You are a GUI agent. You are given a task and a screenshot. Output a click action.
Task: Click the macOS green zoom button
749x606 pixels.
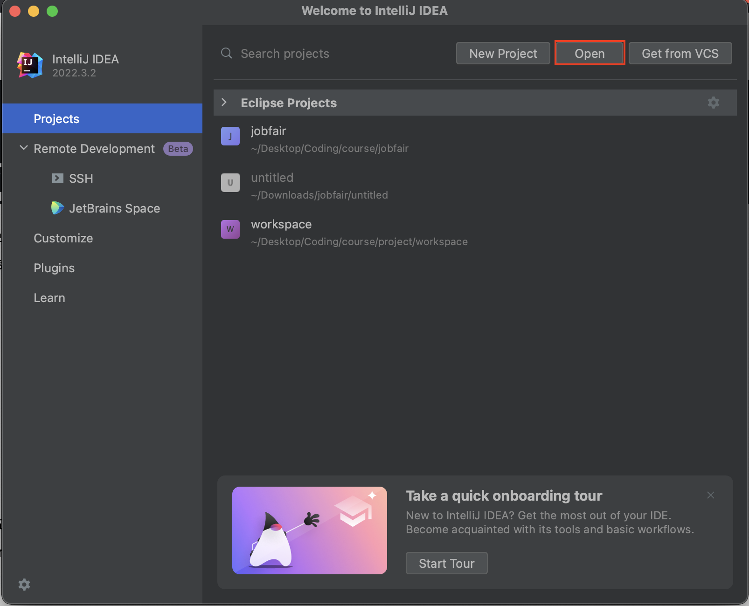pos(52,11)
